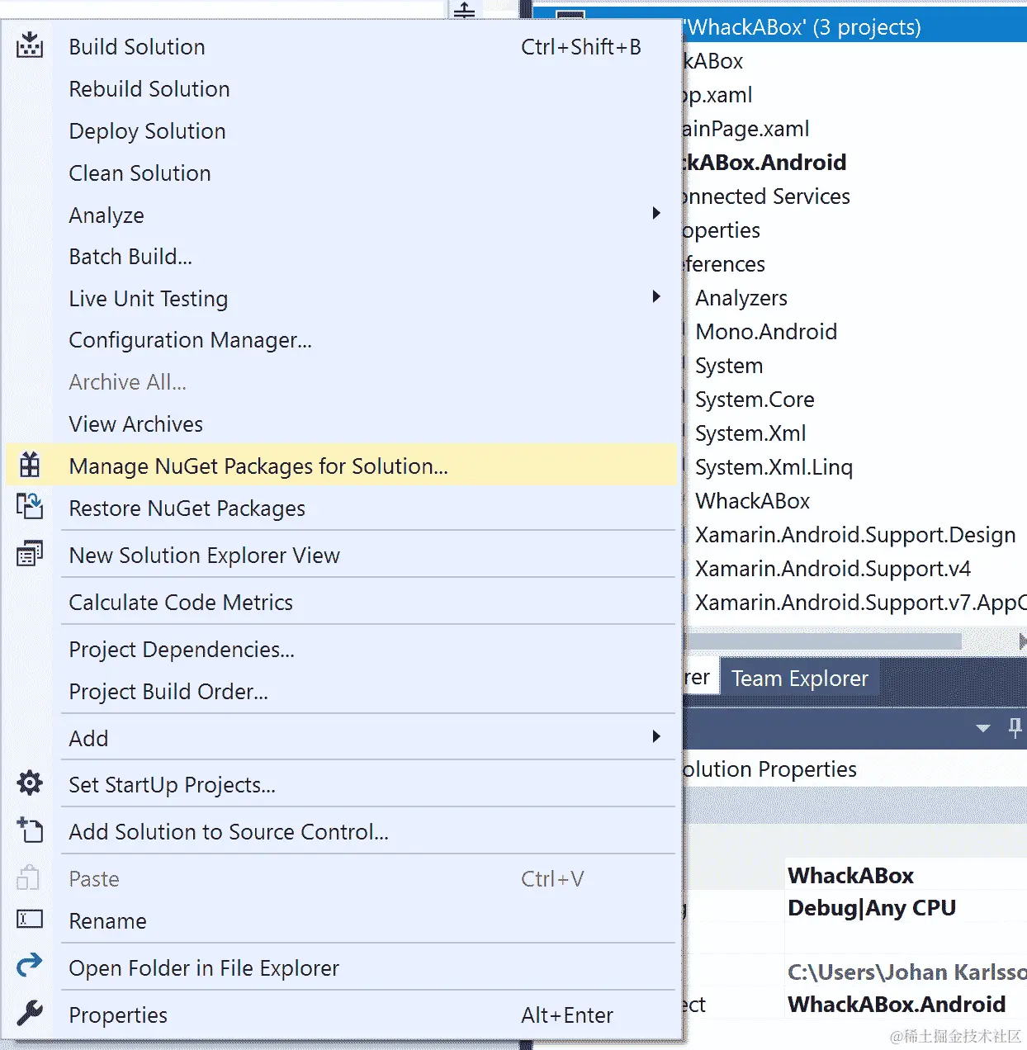This screenshot has height=1050, width=1027.
Task: Open the Properties panel dropdown arrow
Action: [x=983, y=728]
